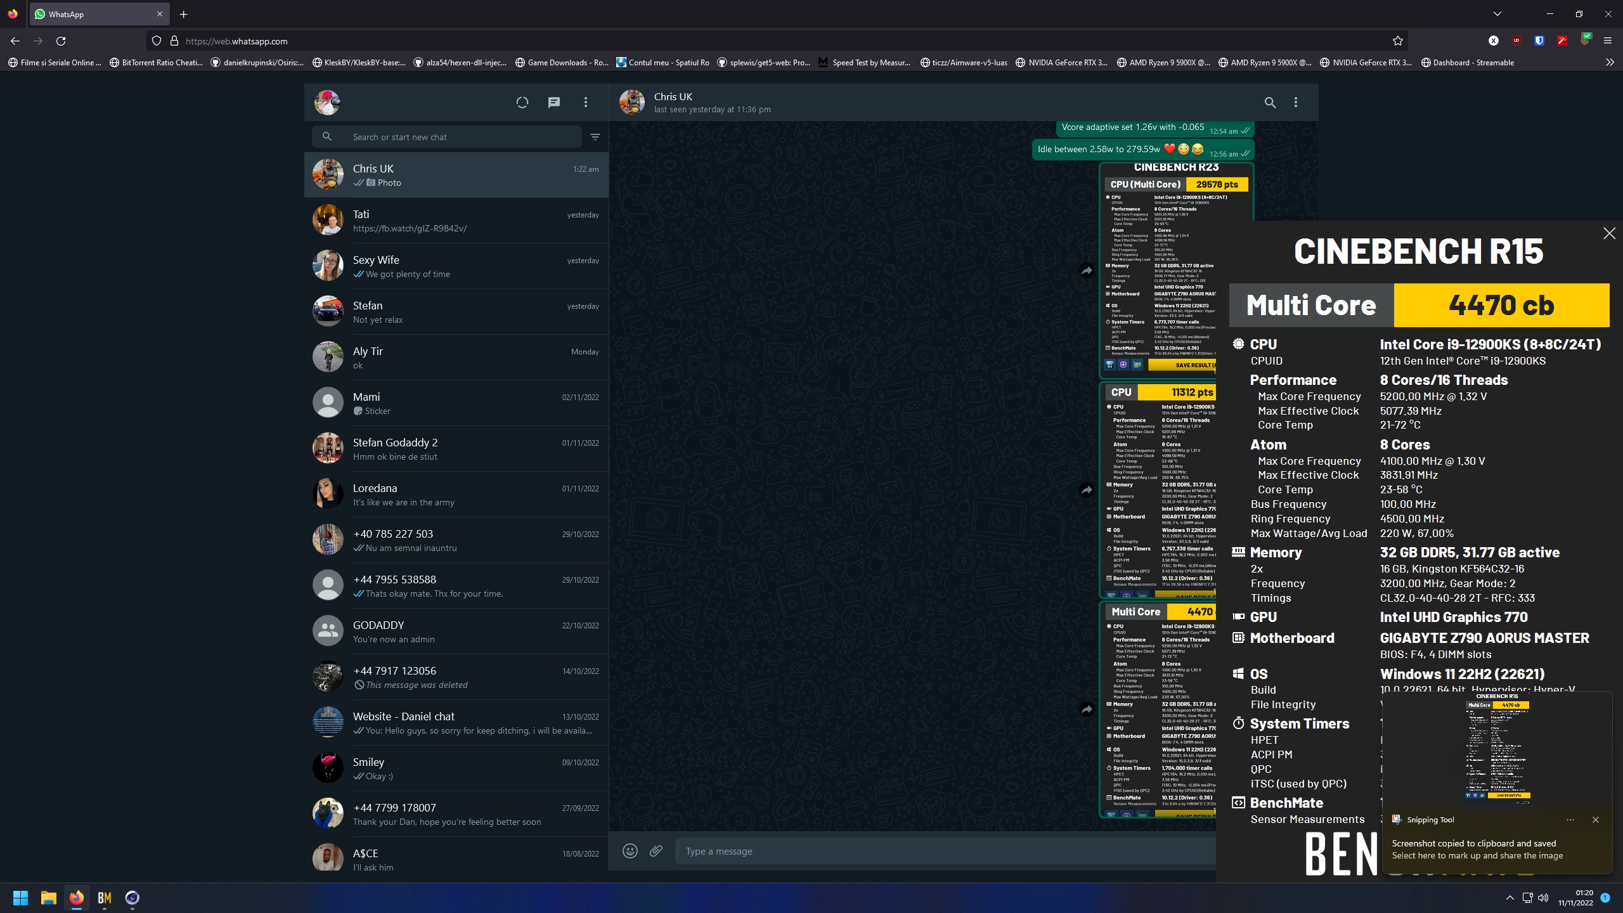Go back in Firefox
The width and height of the screenshot is (1623, 913).
tap(15, 41)
